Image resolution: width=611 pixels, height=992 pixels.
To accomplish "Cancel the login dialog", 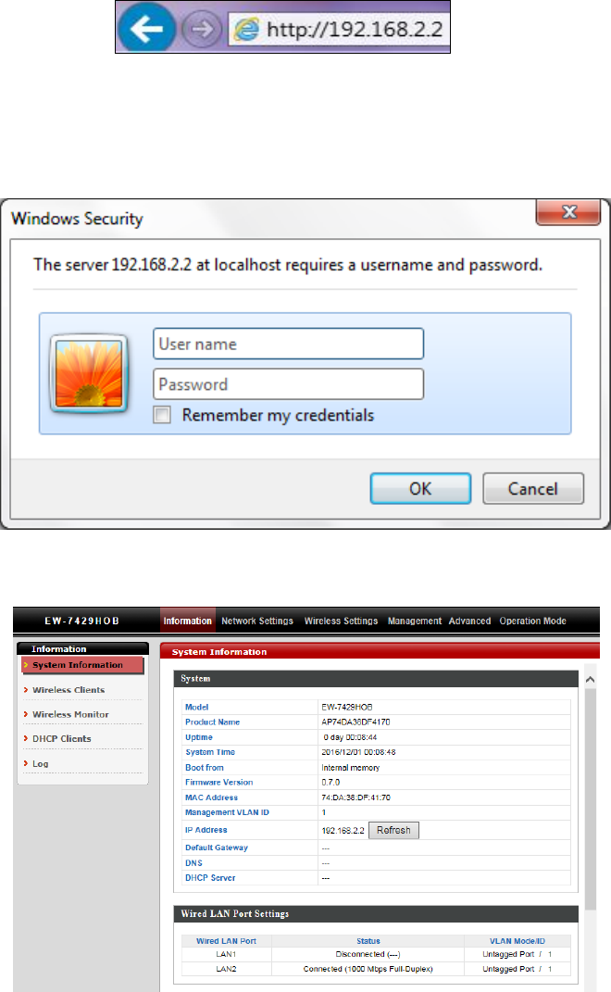I will [533, 488].
